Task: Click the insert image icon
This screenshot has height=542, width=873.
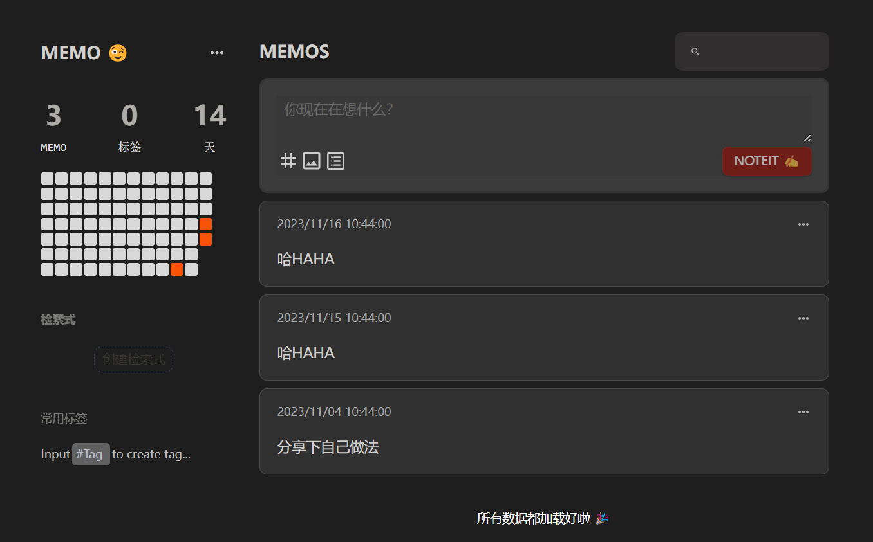Action: coord(312,161)
